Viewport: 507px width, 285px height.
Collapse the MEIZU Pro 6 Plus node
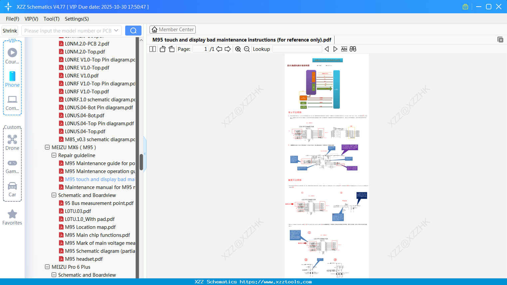pos(47,267)
